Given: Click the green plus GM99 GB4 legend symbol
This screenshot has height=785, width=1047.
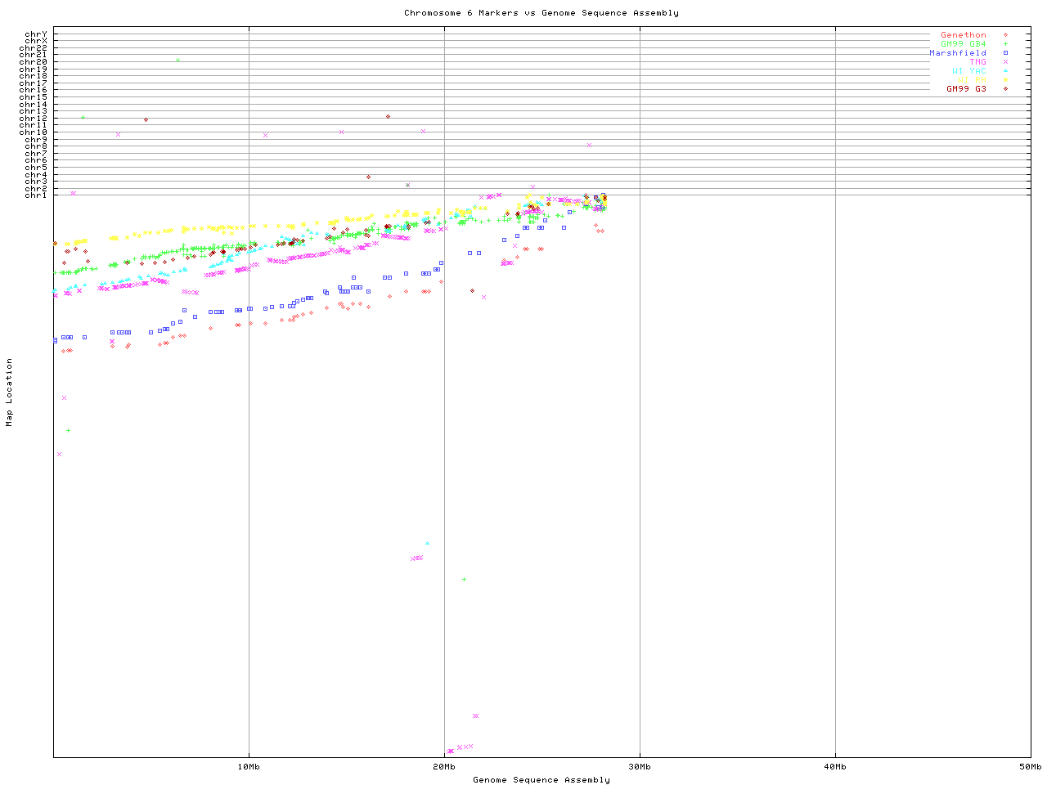Looking at the screenshot, I should tap(1005, 44).
